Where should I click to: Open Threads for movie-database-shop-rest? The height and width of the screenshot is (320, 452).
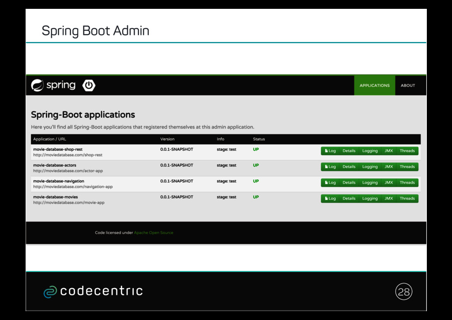[407, 151]
